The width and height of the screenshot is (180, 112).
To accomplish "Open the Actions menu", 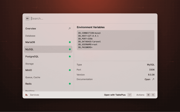I will tap(140, 95).
